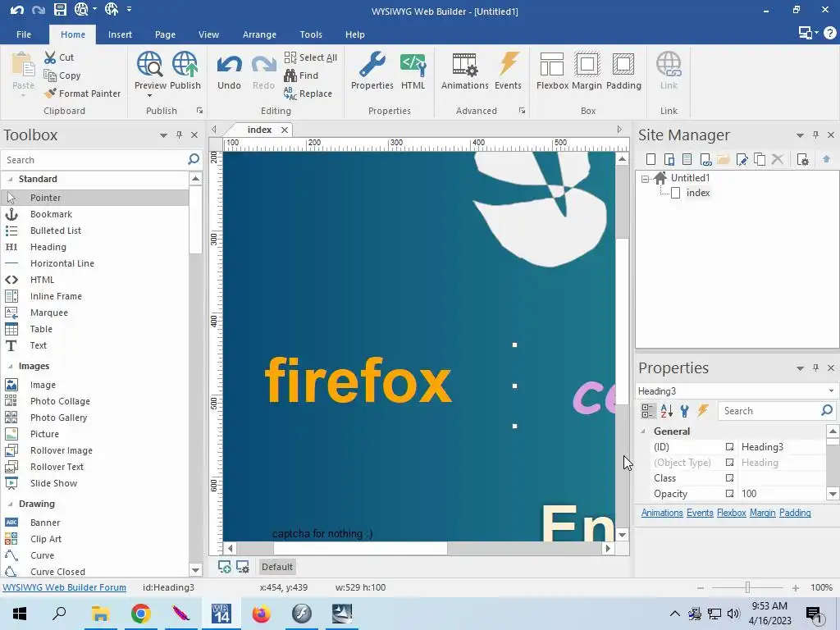Sort properties alphabetically with the A-Z icon

pos(666,411)
